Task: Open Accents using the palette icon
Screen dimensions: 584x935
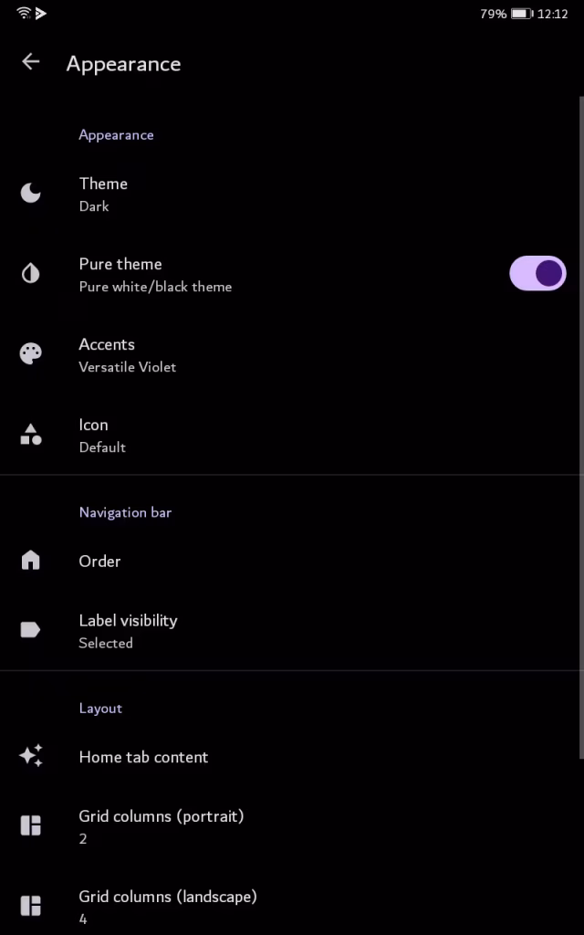Action: click(30, 353)
